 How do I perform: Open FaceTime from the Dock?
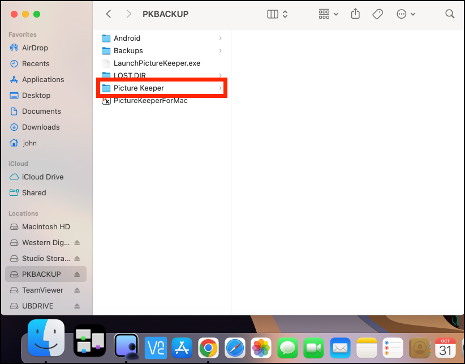[314, 348]
